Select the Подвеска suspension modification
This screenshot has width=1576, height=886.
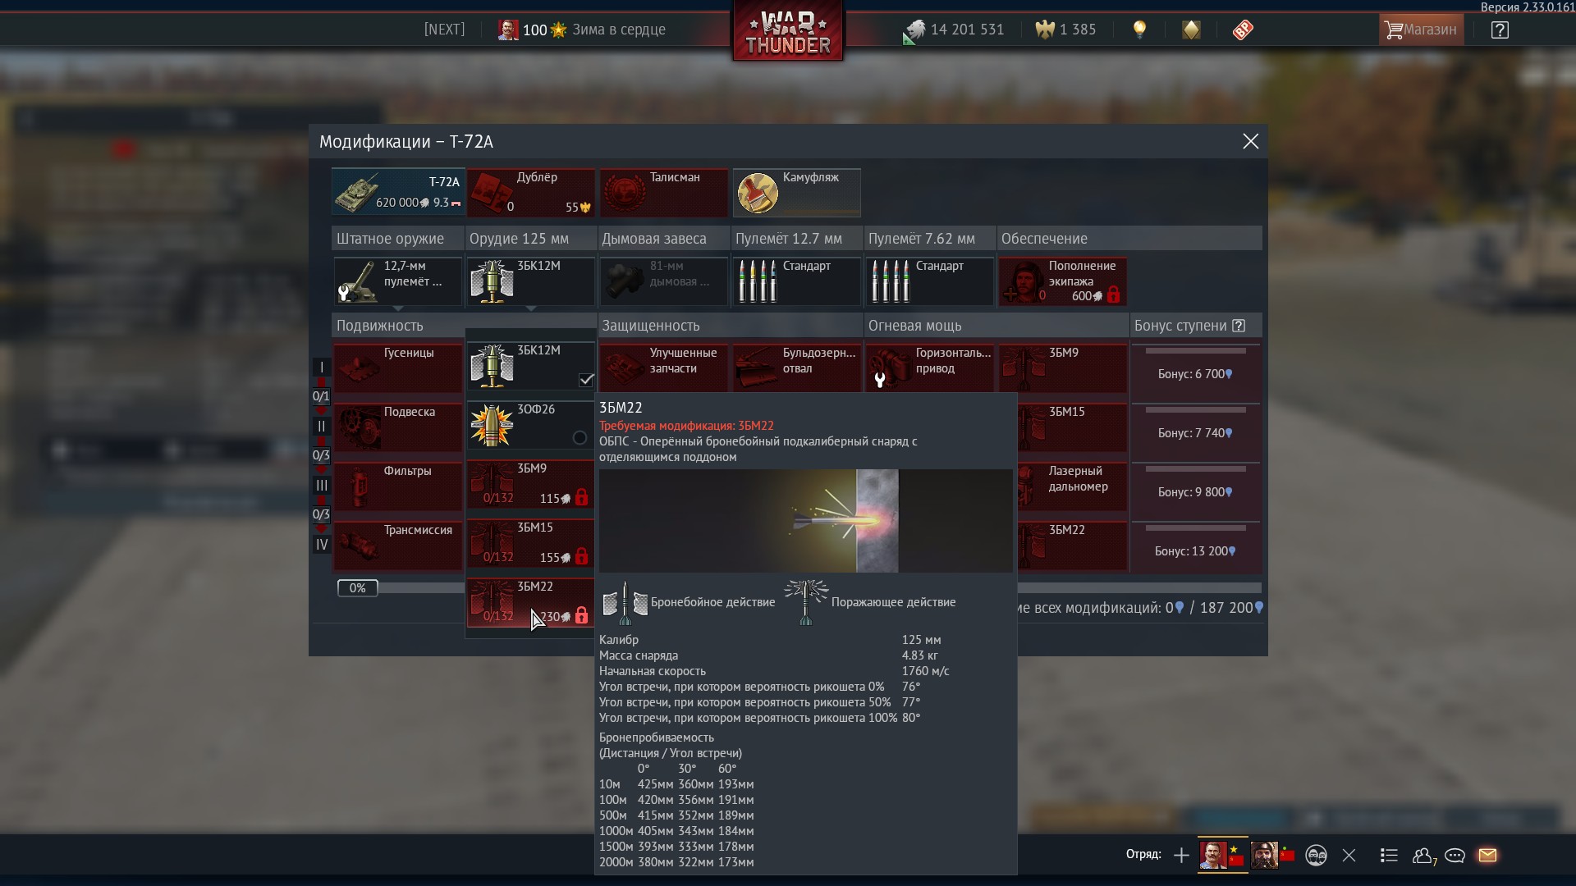[398, 427]
